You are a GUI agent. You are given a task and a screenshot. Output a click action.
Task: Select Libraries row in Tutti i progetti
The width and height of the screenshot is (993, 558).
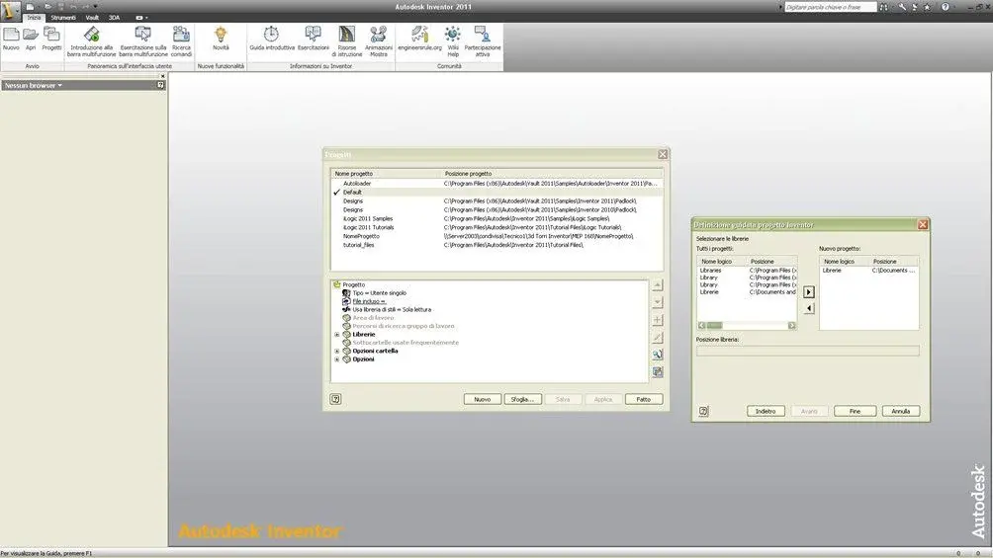pyautogui.click(x=747, y=271)
